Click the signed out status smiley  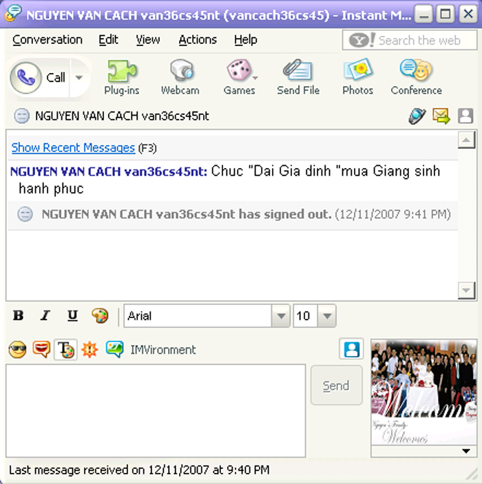(x=25, y=214)
